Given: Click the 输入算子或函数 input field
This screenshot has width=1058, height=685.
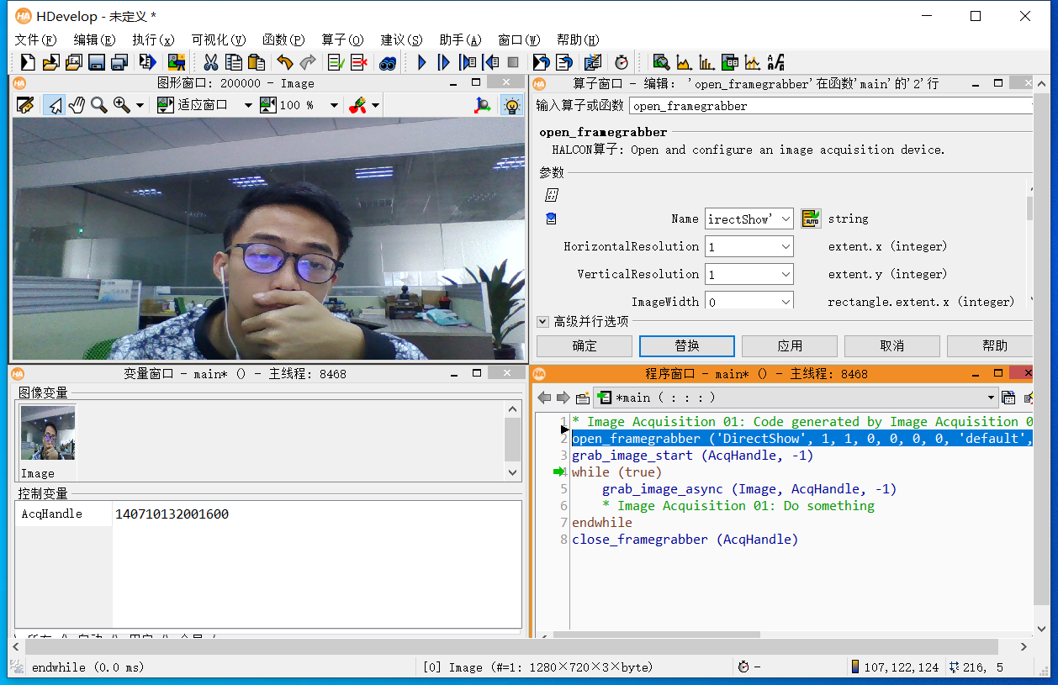Looking at the screenshot, I should point(831,106).
